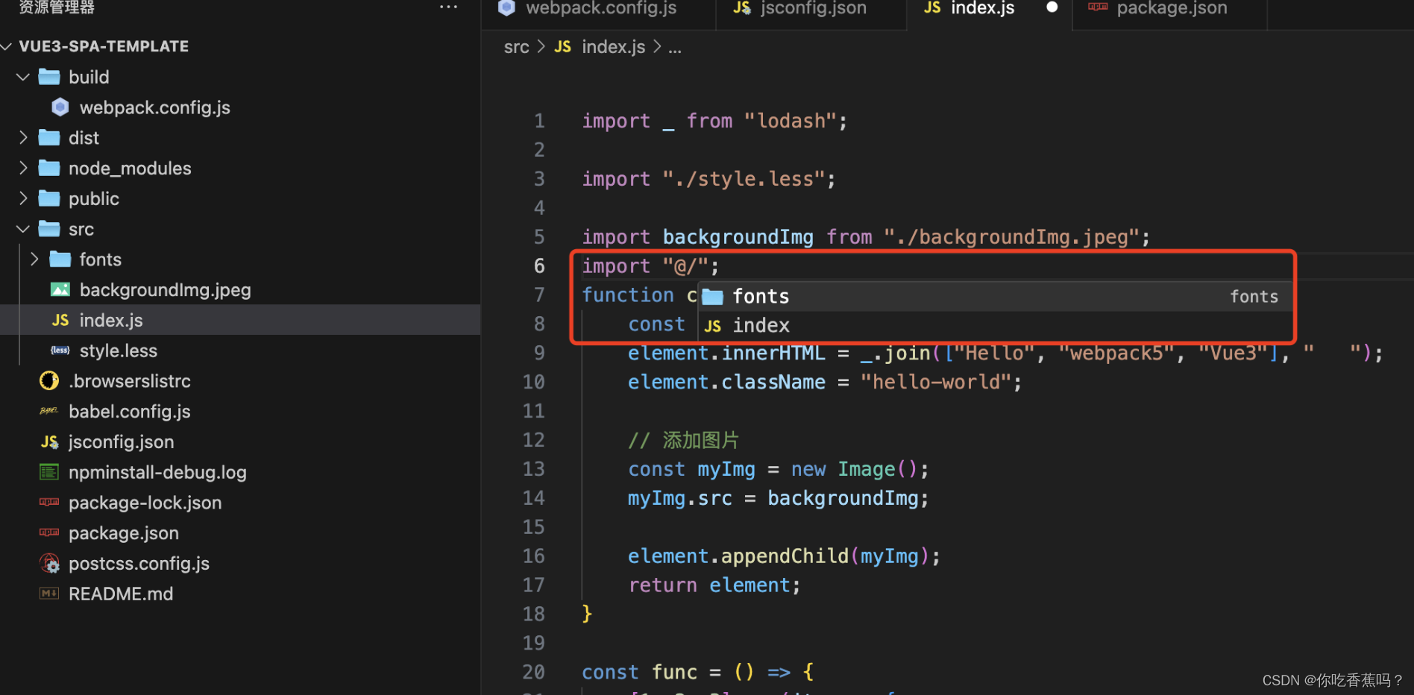Select the dist folder name
Screen dimensions: 1414x695
click(84, 138)
